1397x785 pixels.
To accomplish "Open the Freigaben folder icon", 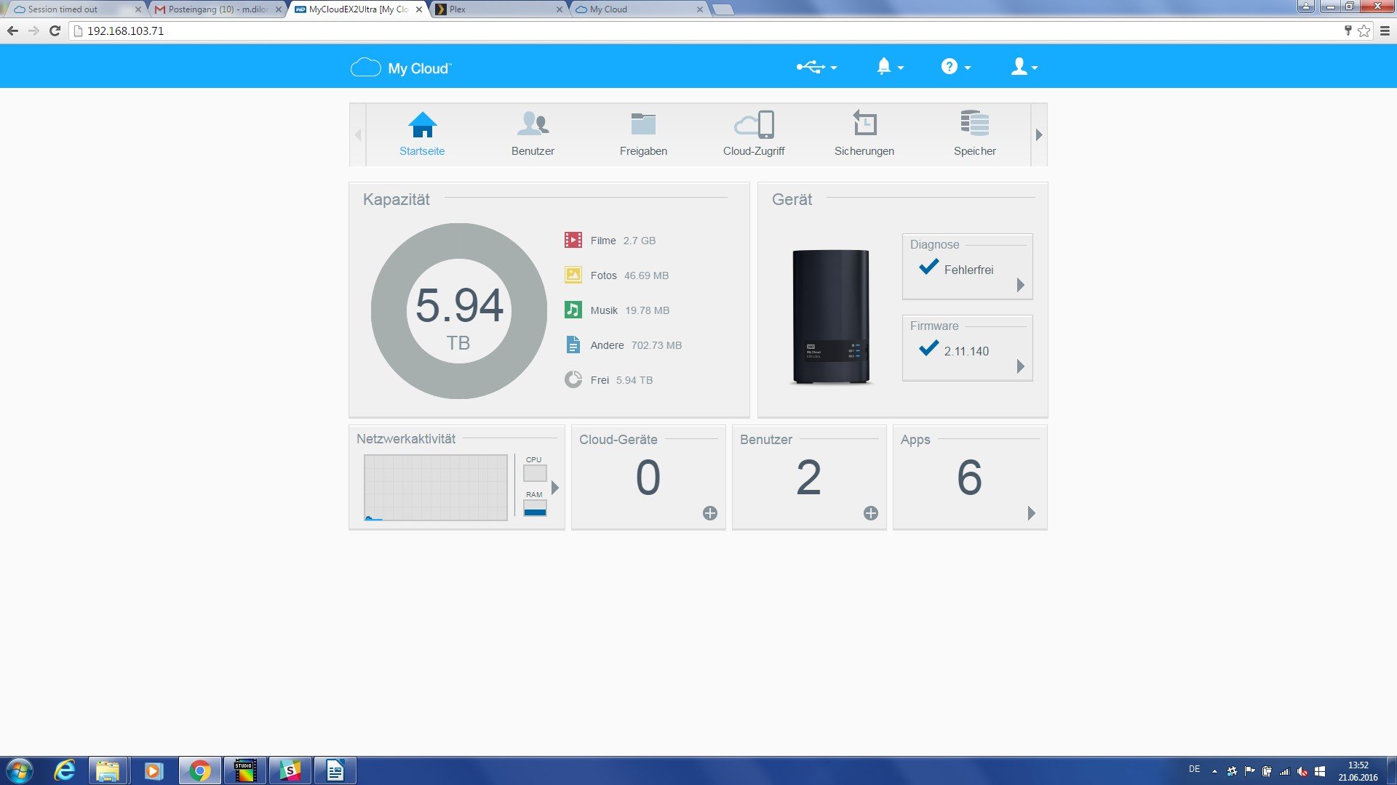I will pyautogui.click(x=643, y=124).
